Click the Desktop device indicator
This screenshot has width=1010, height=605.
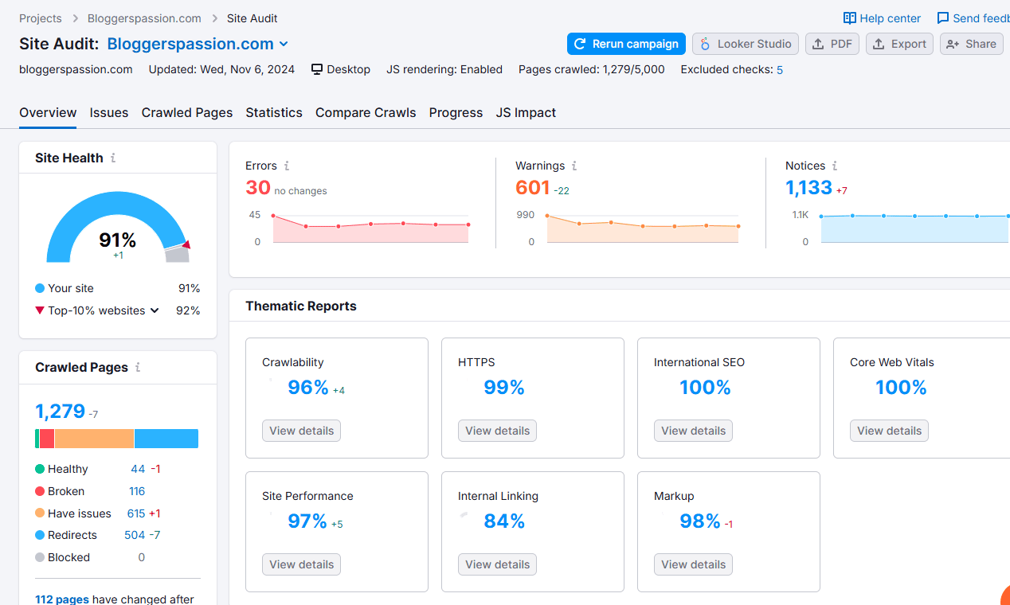click(x=340, y=69)
